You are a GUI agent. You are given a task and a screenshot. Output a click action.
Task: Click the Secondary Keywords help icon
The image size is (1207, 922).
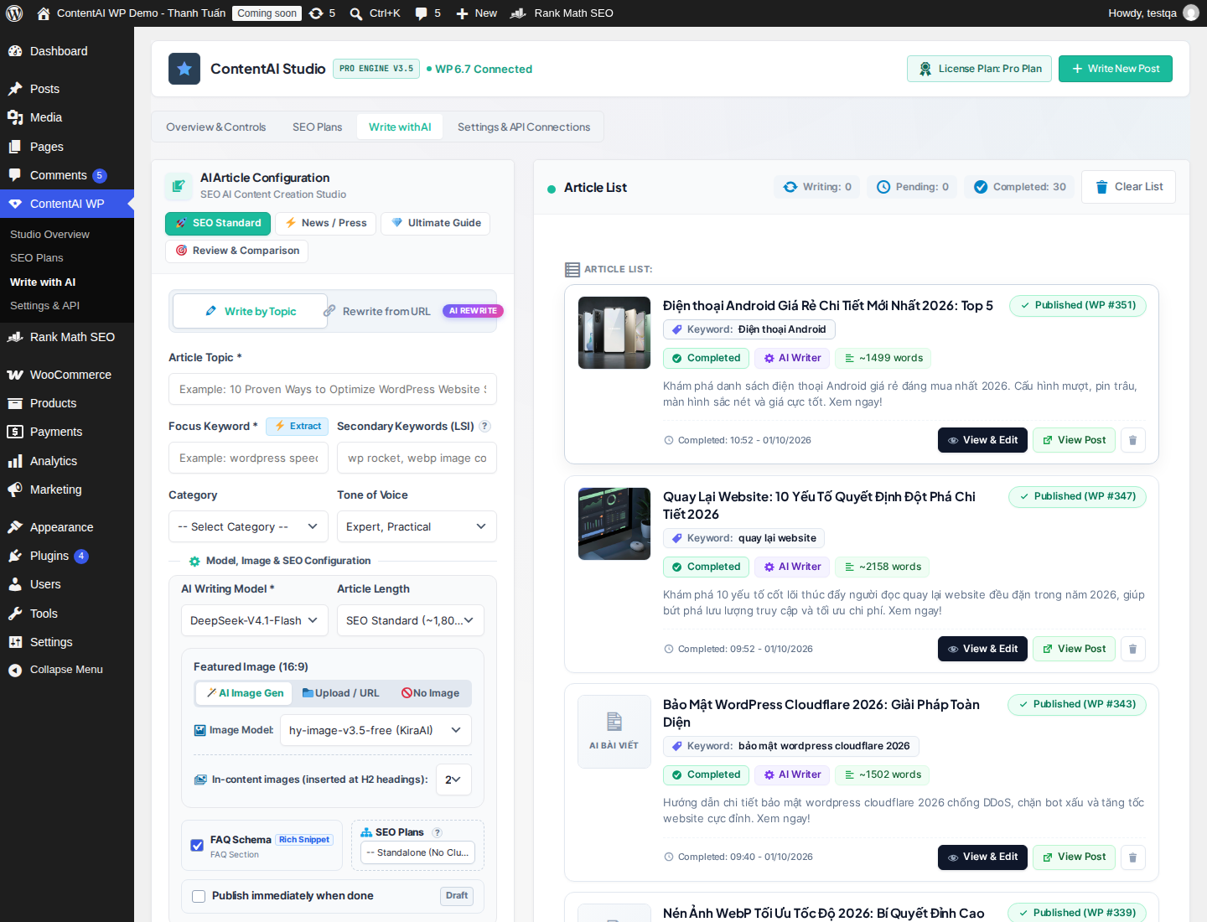pyautogui.click(x=484, y=426)
